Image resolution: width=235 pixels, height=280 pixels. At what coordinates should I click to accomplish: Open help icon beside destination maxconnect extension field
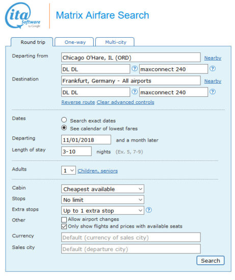pos(213,92)
